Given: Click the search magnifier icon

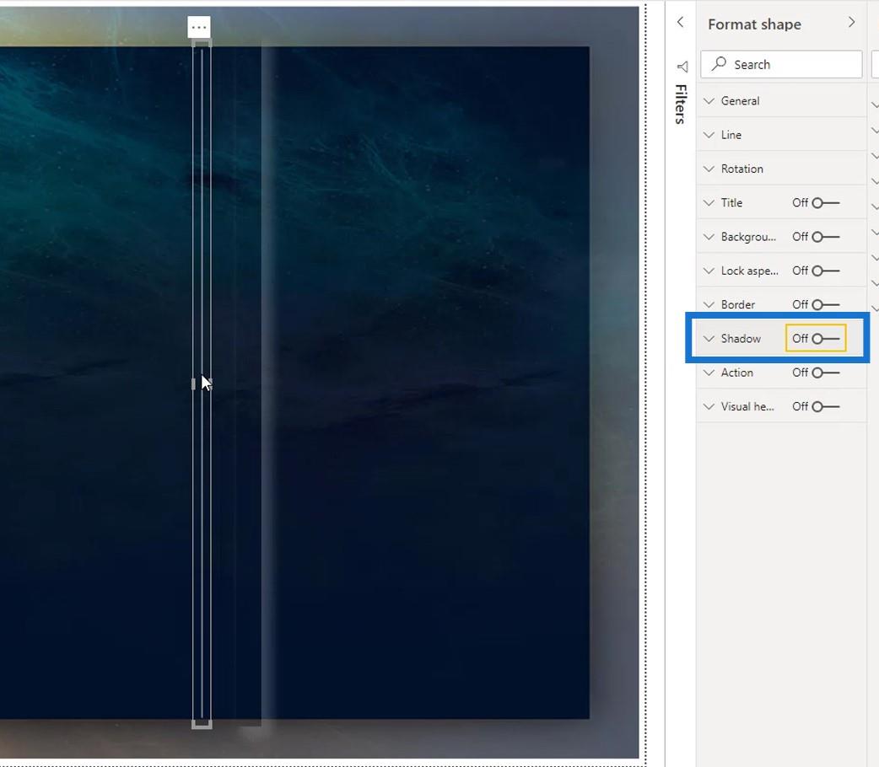Looking at the screenshot, I should [719, 64].
